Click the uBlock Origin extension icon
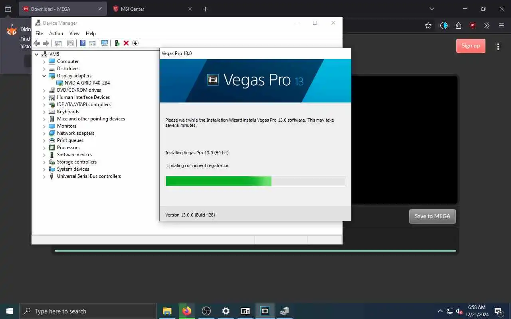The width and height of the screenshot is (511, 319). (473, 26)
